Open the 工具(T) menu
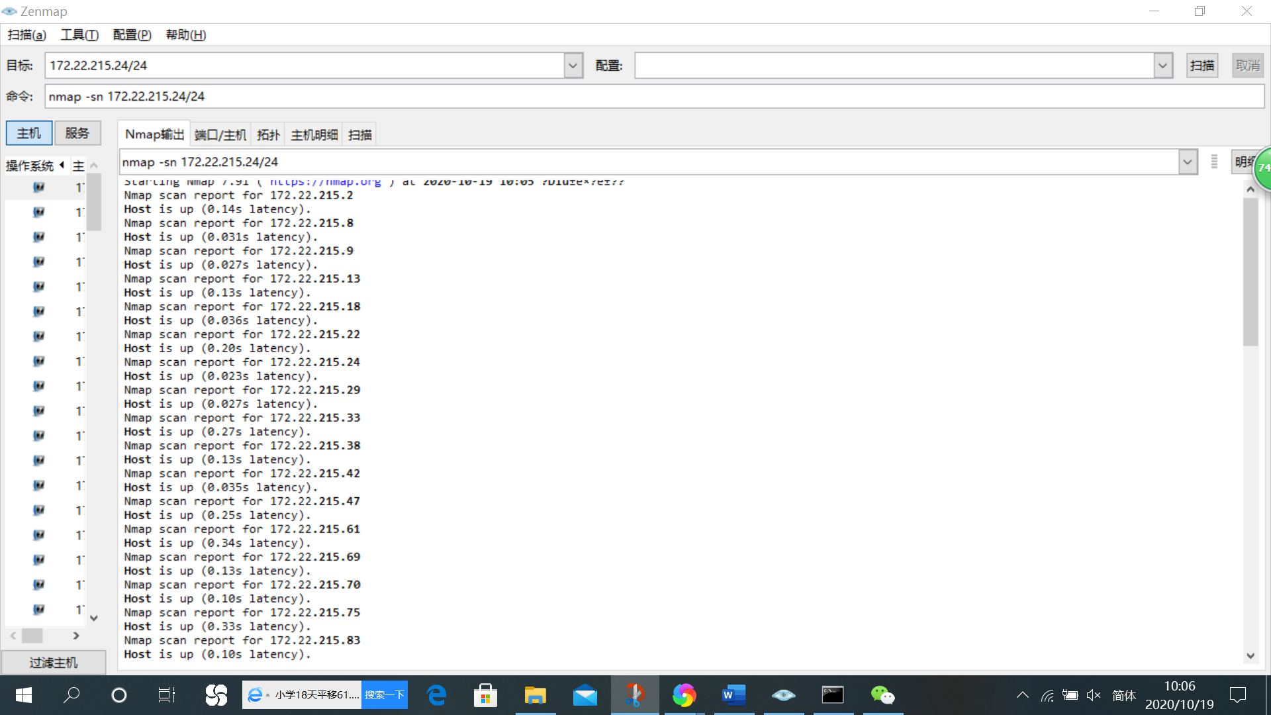1271x715 pixels. click(79, 35)
